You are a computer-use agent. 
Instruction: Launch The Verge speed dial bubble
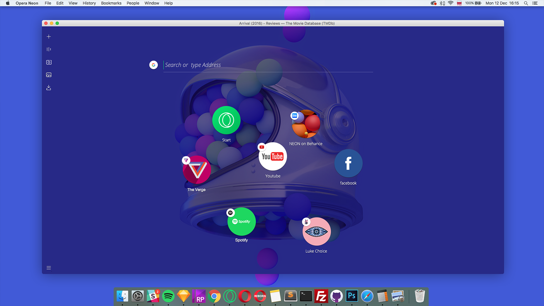[x=197, y=170]
